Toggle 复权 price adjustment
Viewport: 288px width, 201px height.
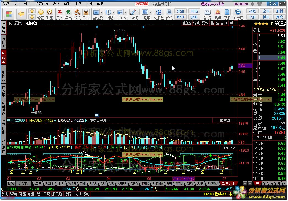(205, 23)
